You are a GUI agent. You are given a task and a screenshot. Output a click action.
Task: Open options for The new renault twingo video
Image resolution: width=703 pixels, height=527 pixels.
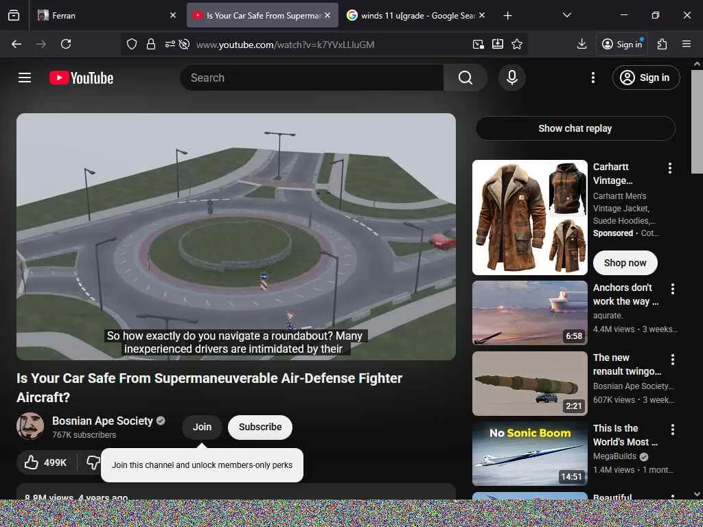point(673,360)
